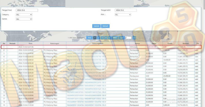Click the Refresh button

[x=105, y=26]
